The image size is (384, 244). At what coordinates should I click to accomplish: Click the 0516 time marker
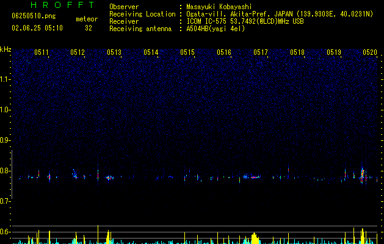click(224, 52)
